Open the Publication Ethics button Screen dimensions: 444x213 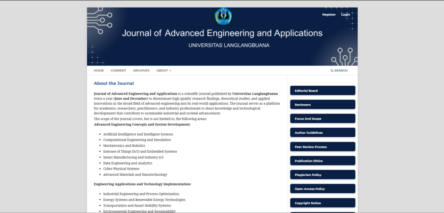[x=322, y=161]
